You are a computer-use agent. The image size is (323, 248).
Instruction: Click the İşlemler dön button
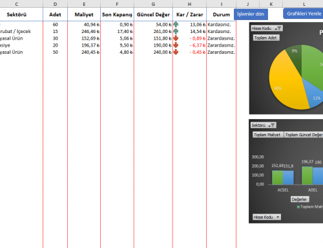[251, 14]
